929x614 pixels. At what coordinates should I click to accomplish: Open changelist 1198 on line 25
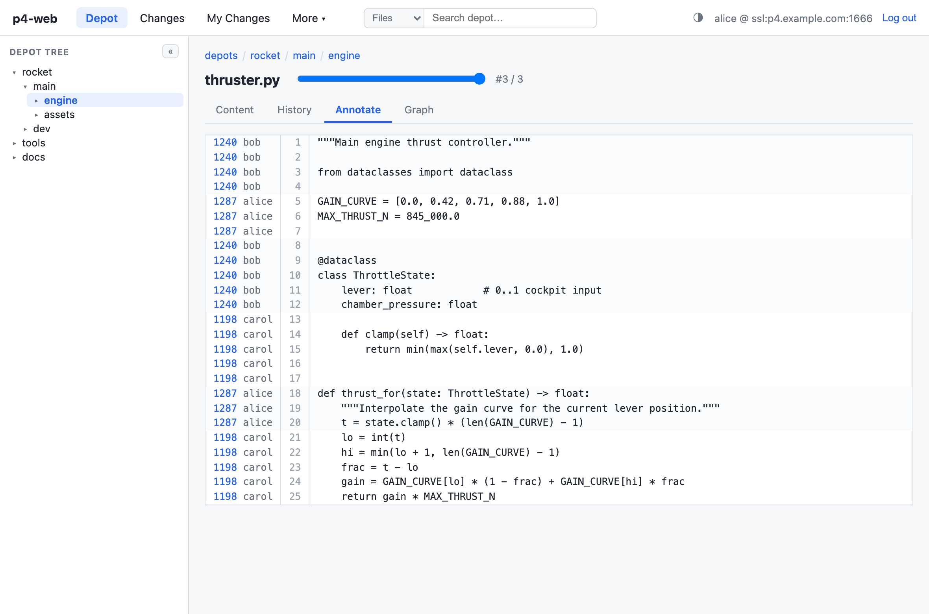pos(225,496)
